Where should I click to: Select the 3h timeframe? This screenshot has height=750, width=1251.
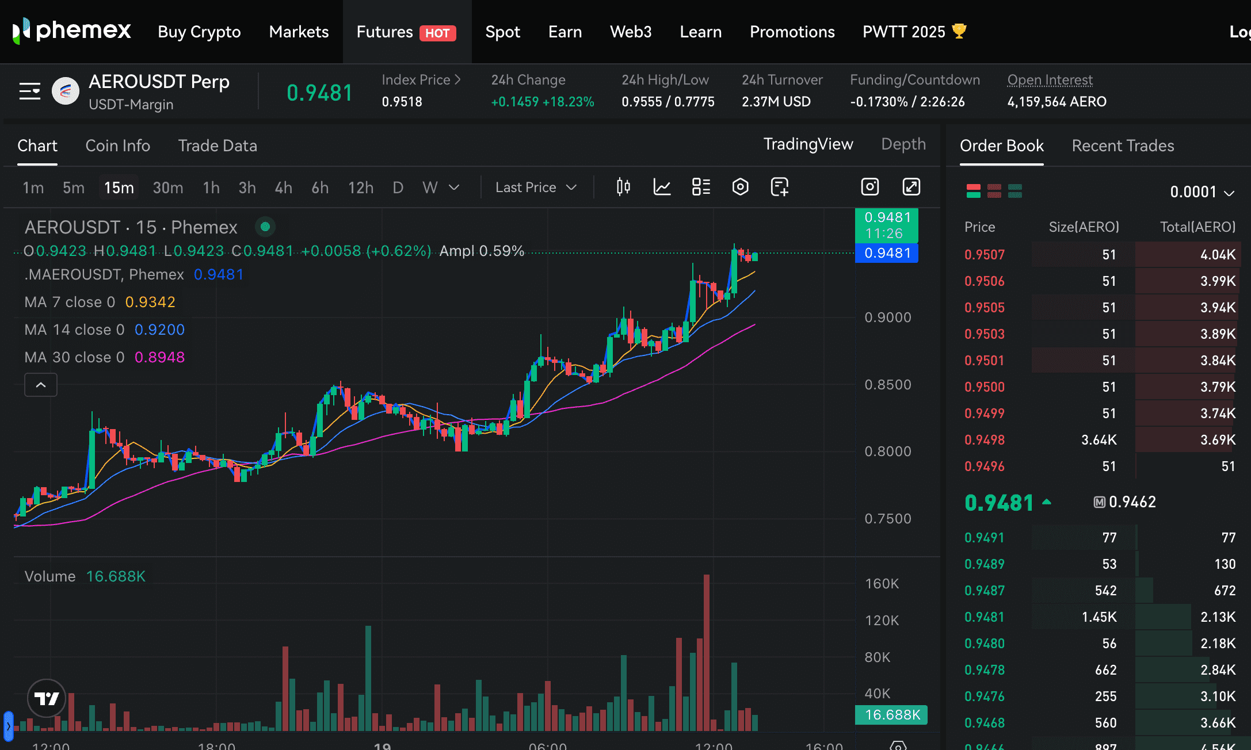[x=247, y=187]
